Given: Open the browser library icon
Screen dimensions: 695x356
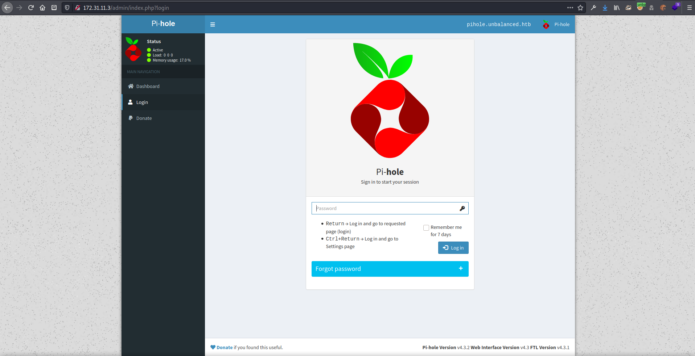Looking at the screenshot, I should pos(617,8).
